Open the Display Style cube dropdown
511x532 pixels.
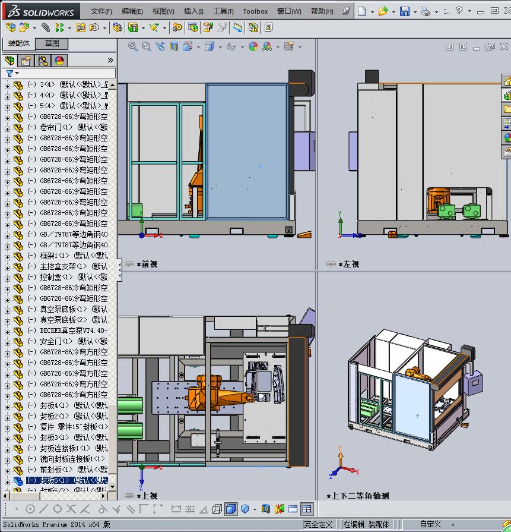(x=220, y=47)
